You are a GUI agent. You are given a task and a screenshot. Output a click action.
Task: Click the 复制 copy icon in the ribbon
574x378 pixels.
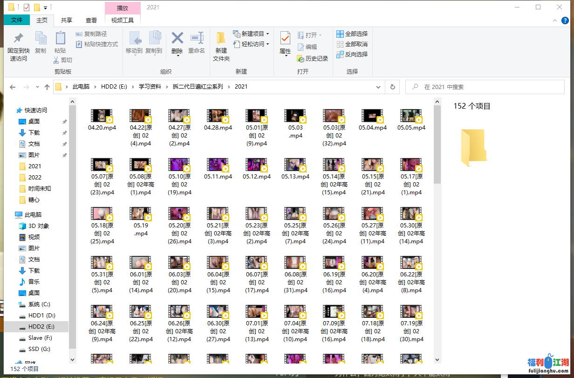[x=41, y=39]
